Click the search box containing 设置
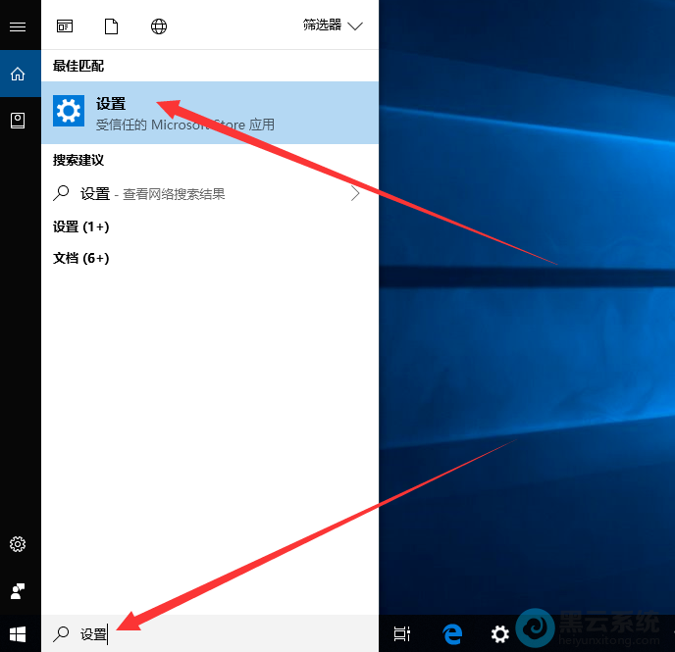The height and width of the screenshot is (652, 675). click(x=209, y=633)
